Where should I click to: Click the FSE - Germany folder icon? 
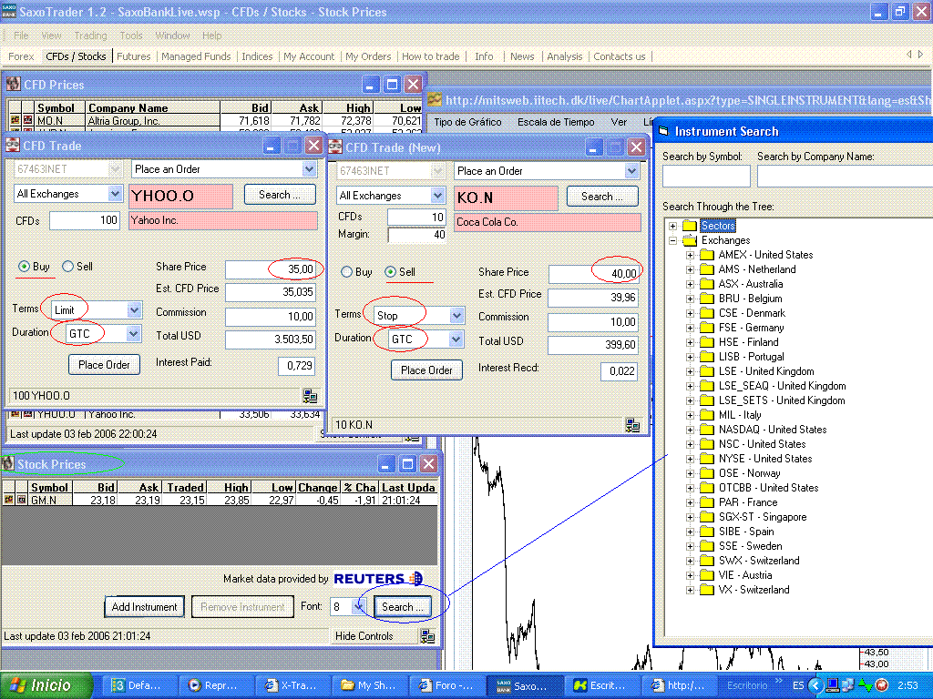(x=707, y=328)
